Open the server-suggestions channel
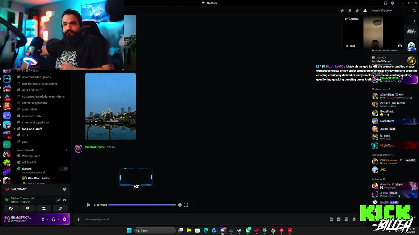Image resolution: width=419 pixels, height=235 pixels. click(x=34, y=103)
